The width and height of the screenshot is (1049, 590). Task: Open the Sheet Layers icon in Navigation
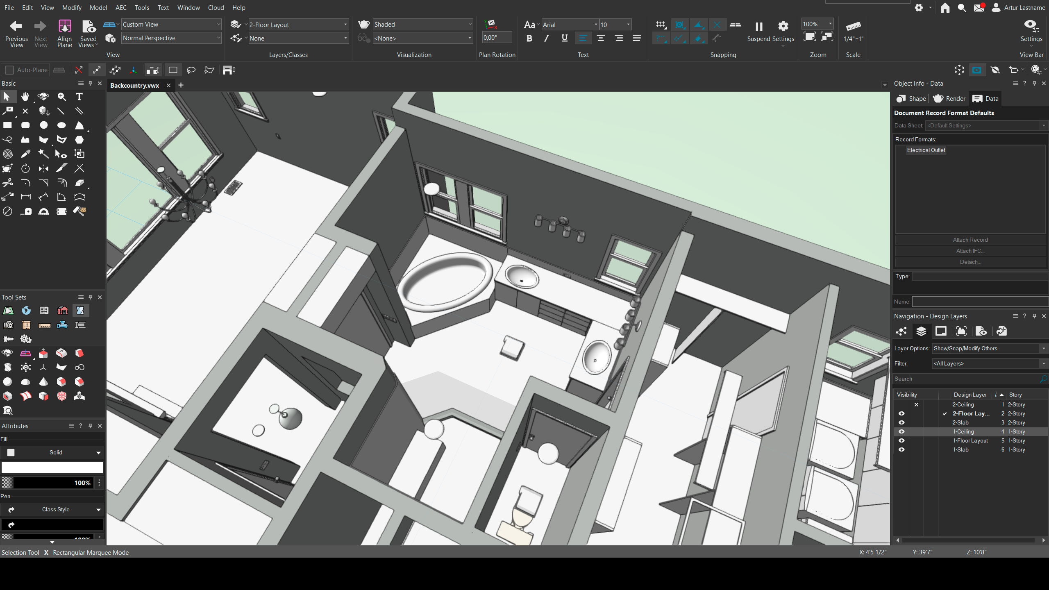pos(941,331)
